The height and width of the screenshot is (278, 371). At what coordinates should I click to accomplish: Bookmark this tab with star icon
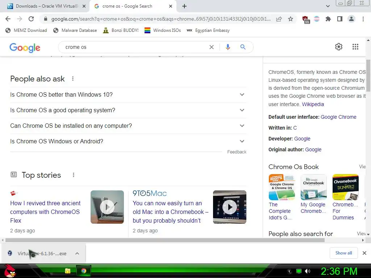pyautogui.click(x=291, y=19)
